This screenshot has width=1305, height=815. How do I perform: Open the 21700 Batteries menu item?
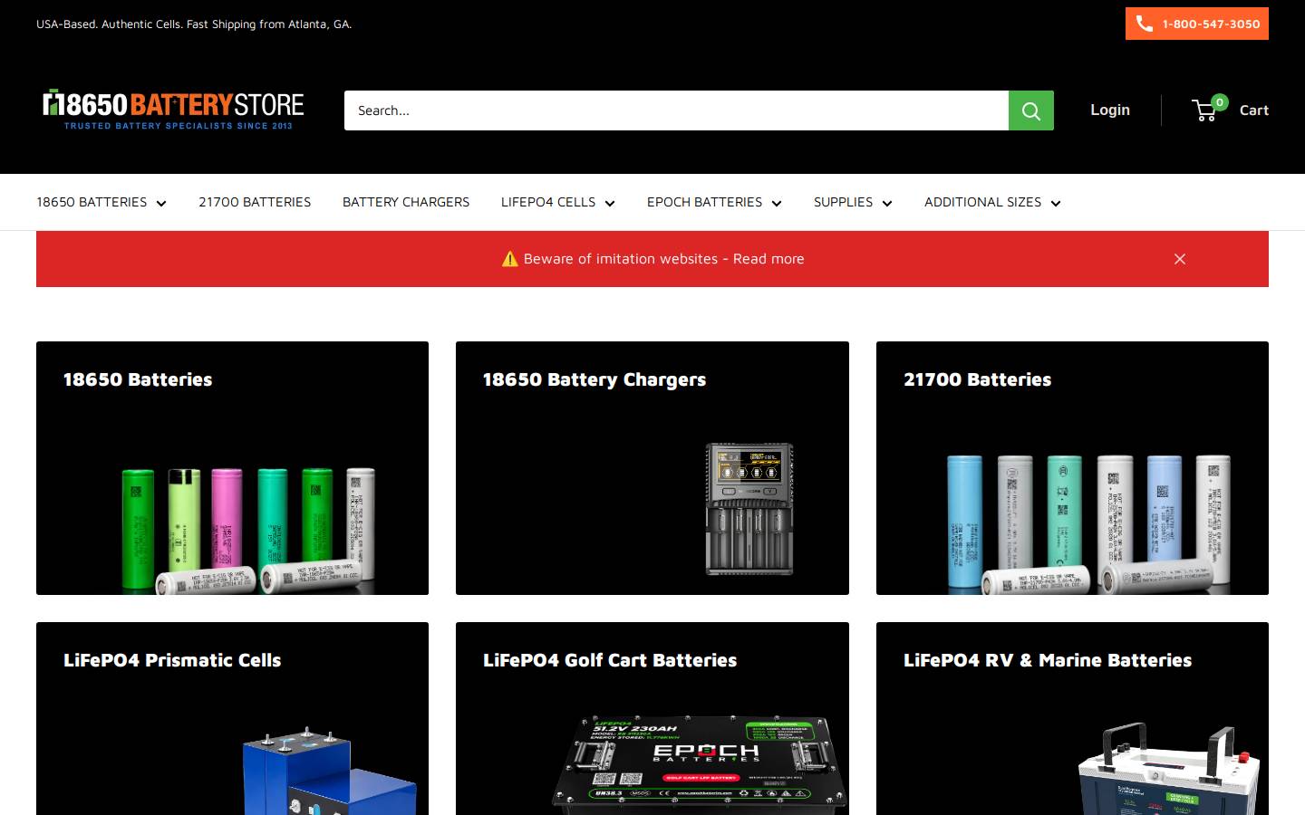pyautogui.click(x=255, y=202)
